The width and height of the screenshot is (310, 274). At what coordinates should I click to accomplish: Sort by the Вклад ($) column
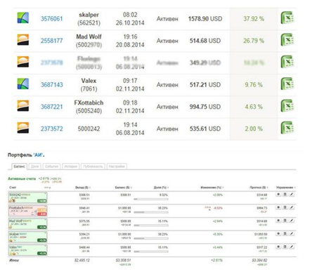(83, 188)
